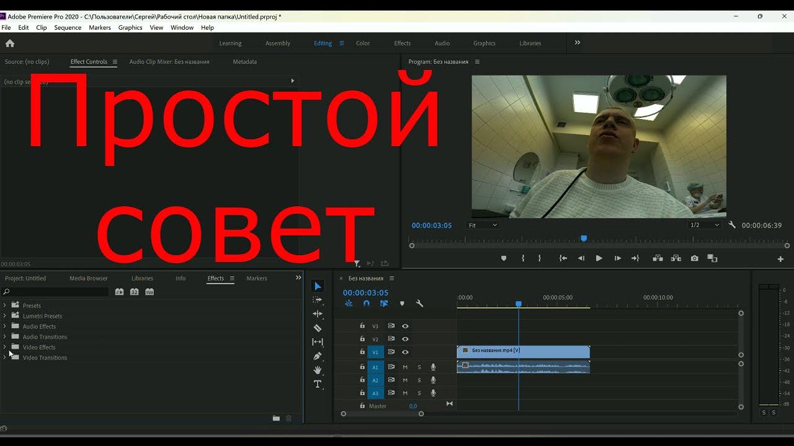Viewport: 794px width, 446px height.
Task: Toggle lock on track V2
Action: point(362,339)
